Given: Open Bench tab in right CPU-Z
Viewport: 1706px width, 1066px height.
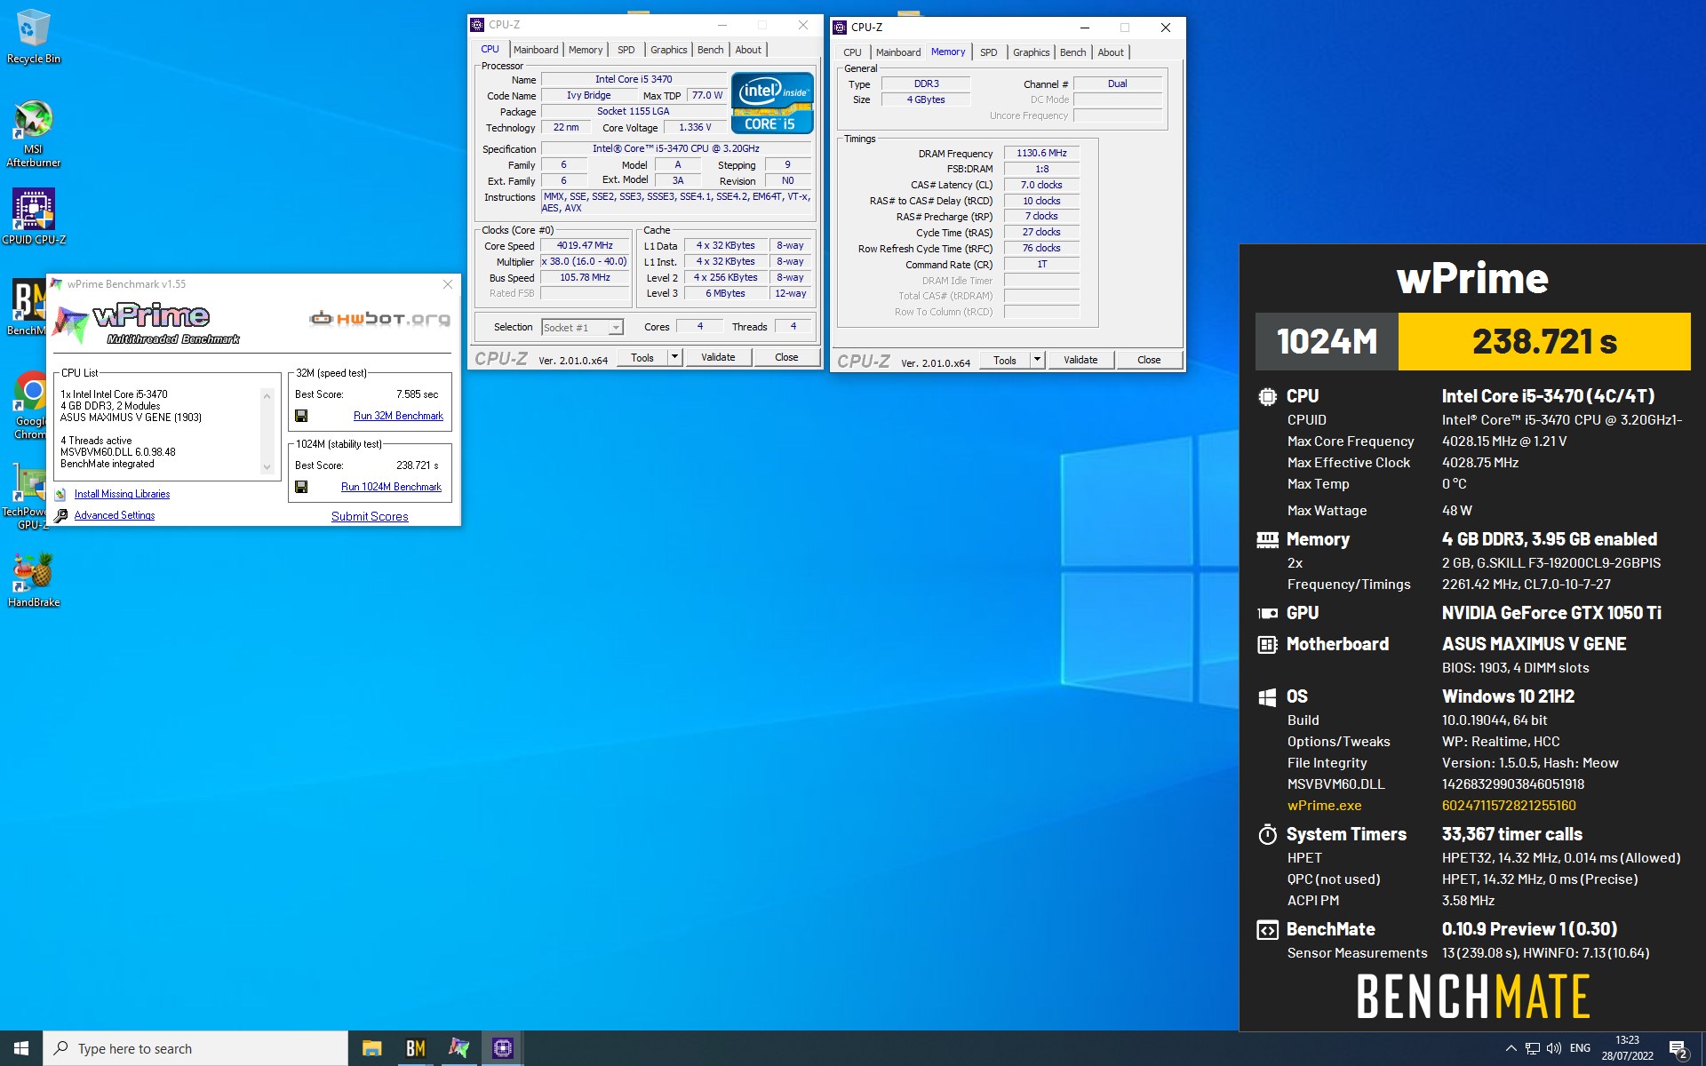Looking at the screenshot, I should pyautogui.click(x=1072, y=52).
